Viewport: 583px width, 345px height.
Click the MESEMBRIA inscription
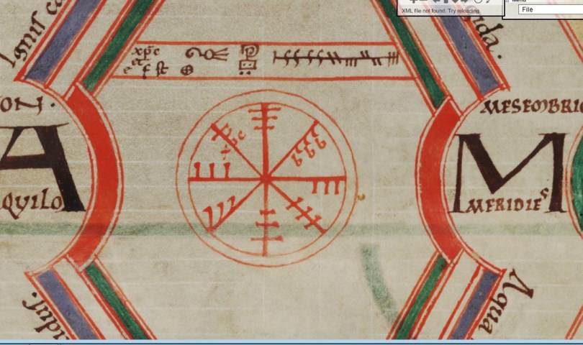(534, 109)
